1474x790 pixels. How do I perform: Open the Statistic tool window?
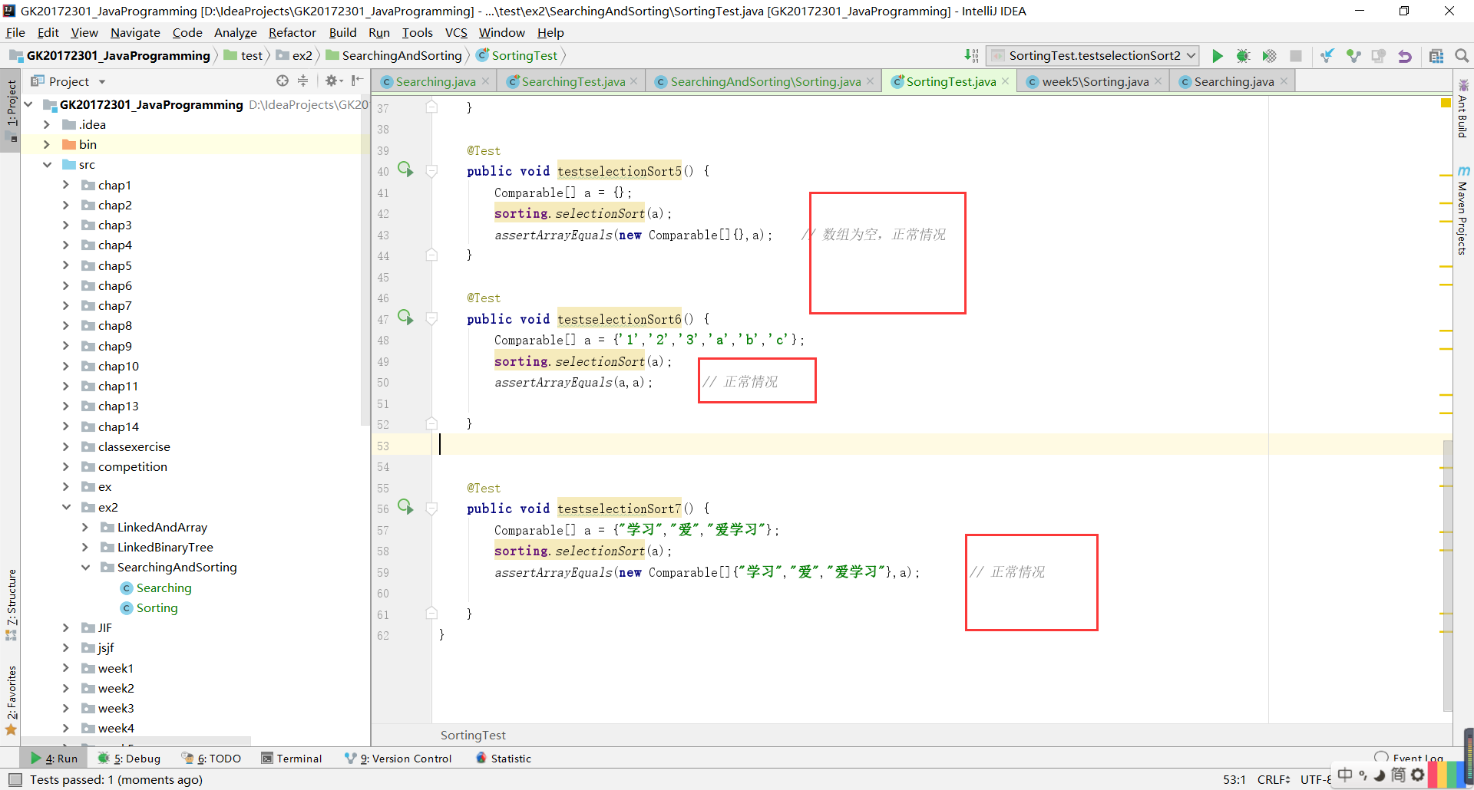[504, 758]
